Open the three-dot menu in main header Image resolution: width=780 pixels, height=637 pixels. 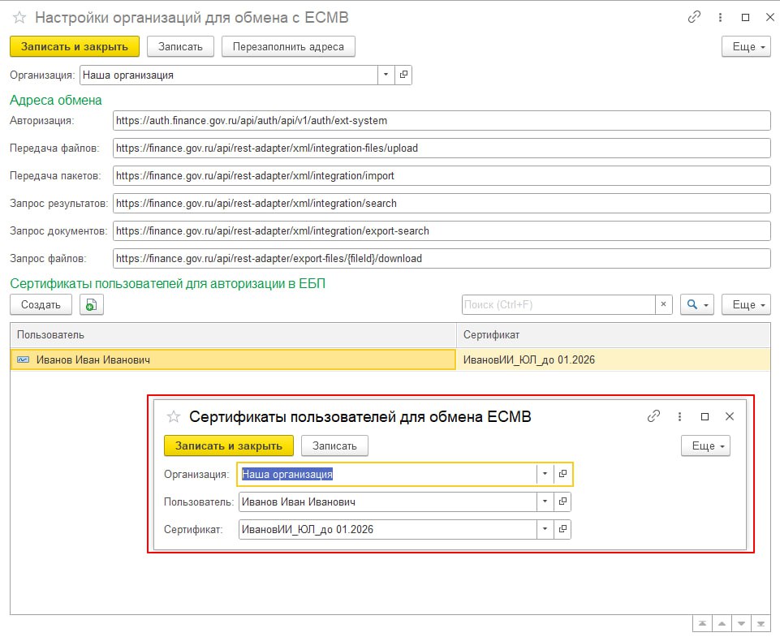720,17
